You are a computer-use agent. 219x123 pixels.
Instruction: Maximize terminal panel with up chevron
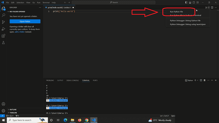(212, 80)
